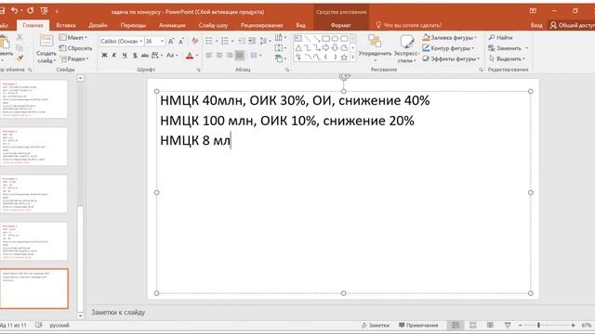This screenshot has height=334, width=595.
Task: Select the selected last slide thumbnail
Action: (x=34, y=289)
